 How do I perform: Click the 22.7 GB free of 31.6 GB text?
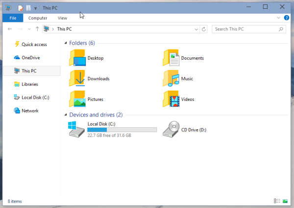coord(109,136)
